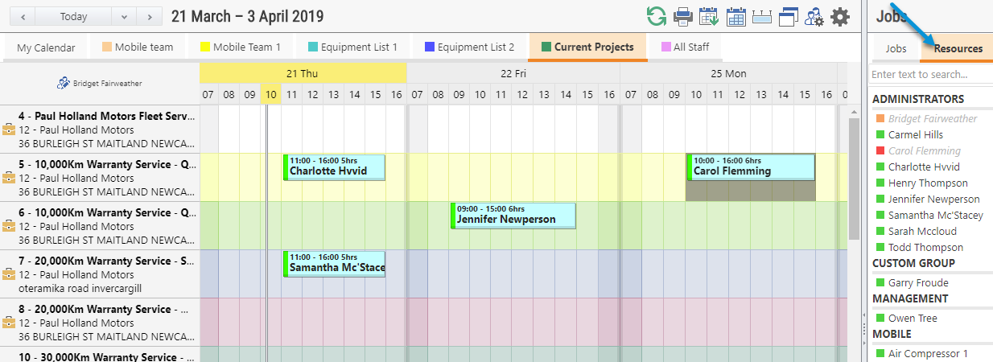Select Jennifer Newperson in the resources list
The height and width of the screenshot is (362, 993).
pos(933,199)
